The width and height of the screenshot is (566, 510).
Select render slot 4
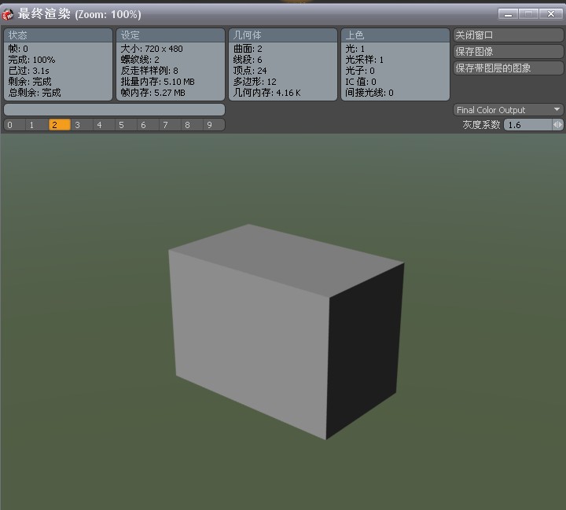(x=104, y=125)
